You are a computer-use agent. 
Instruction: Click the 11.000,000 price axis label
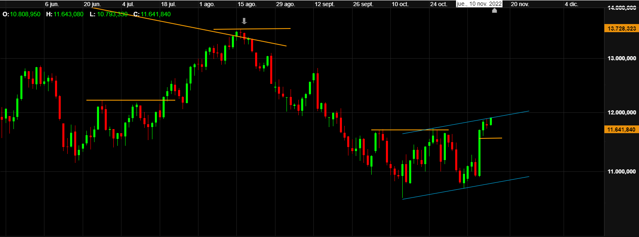621,172
